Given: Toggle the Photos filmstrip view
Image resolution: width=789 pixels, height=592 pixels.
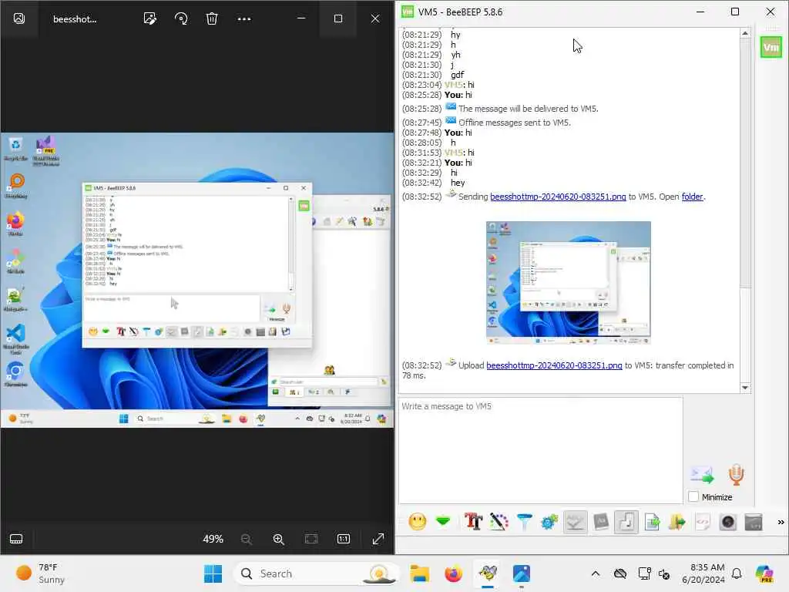Looking at the screenshot, I should click(x=16, y=539).
